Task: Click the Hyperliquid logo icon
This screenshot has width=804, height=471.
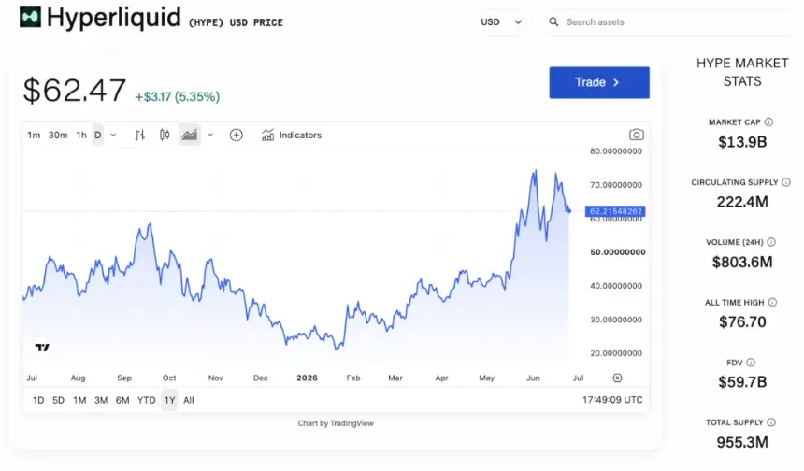Action: coord(30,17)
